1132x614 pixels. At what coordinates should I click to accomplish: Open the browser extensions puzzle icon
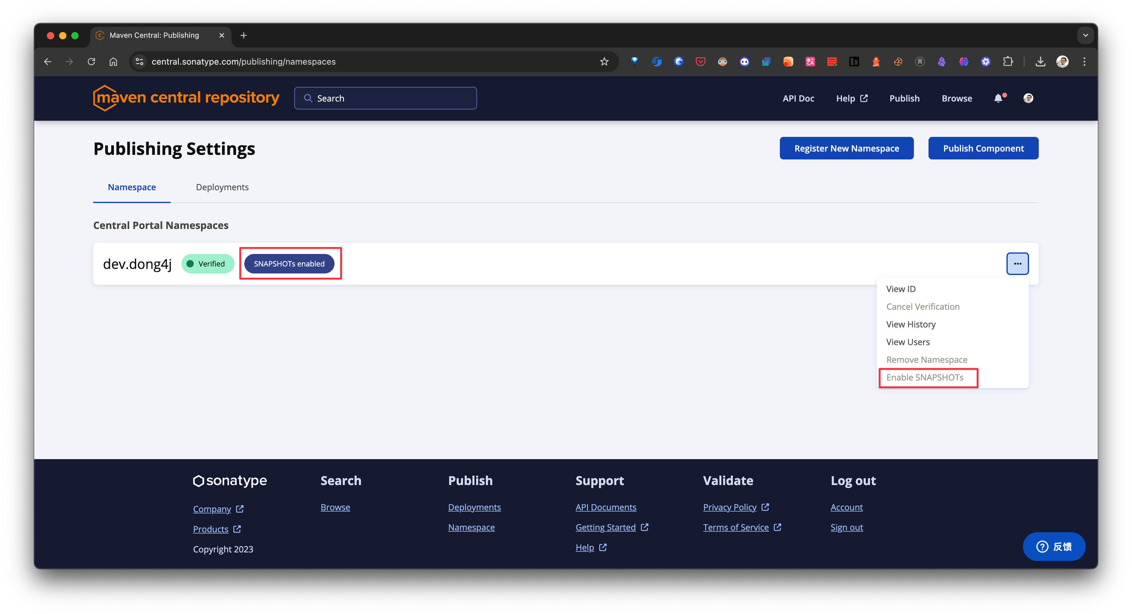click(x=1008, y=62)
